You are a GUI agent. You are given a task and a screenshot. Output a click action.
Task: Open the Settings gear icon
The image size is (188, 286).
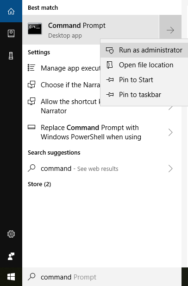click(x=11, y=234)
